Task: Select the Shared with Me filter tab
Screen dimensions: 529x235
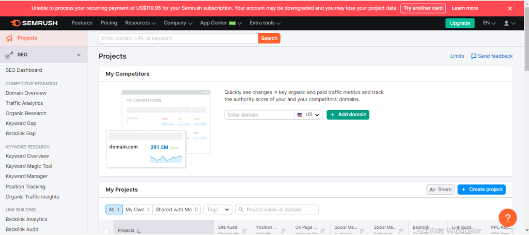Action: [x=177, y=209]
